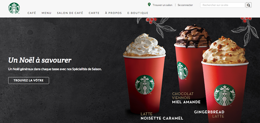The image size is (260, 123).
Task: Click the green location pin icon
Action: coord(149,5)
